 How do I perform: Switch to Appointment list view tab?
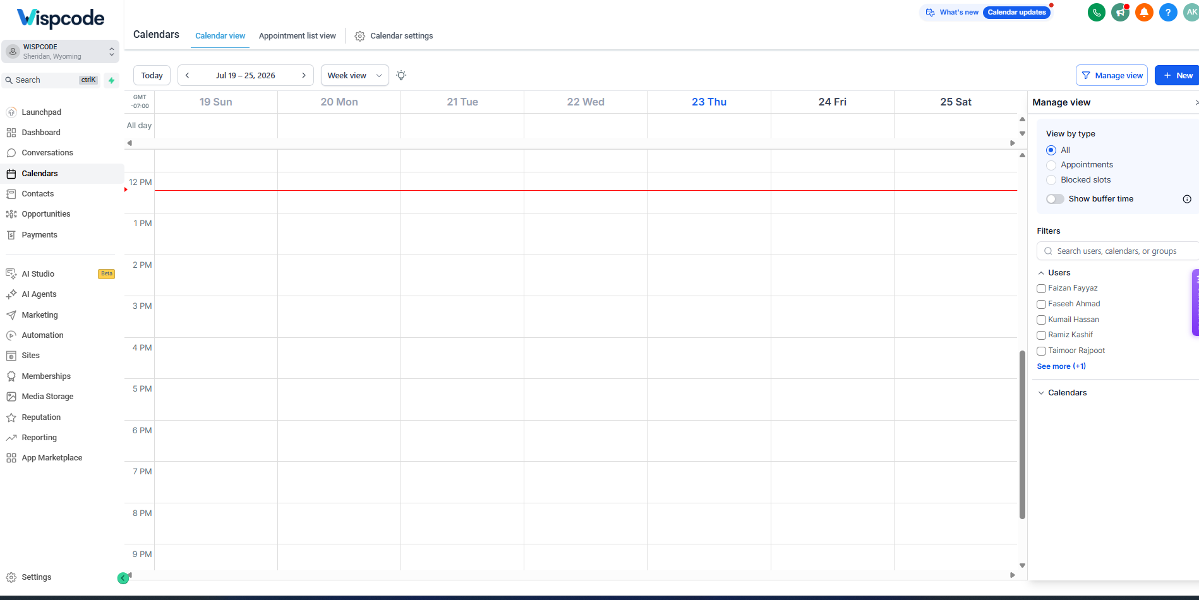(298, 36)
